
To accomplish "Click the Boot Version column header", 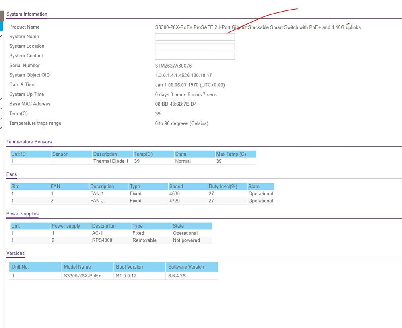I will [129, 267].
